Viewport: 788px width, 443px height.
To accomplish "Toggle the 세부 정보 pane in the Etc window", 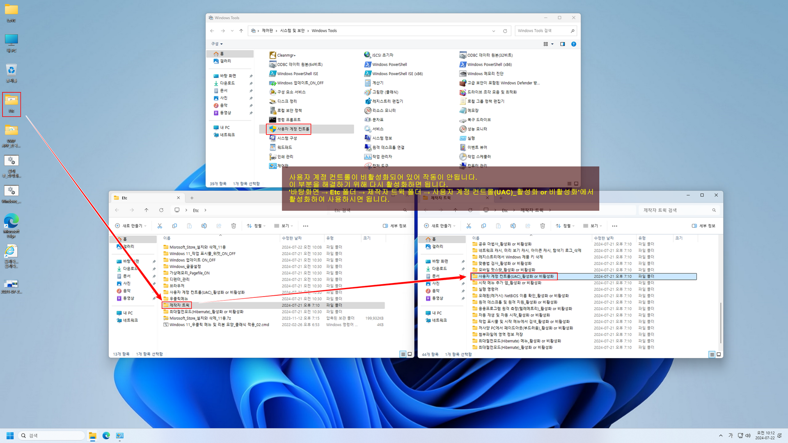I will click(394, 226).
